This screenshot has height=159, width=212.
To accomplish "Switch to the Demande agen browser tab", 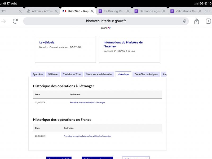I will [150, 11].
